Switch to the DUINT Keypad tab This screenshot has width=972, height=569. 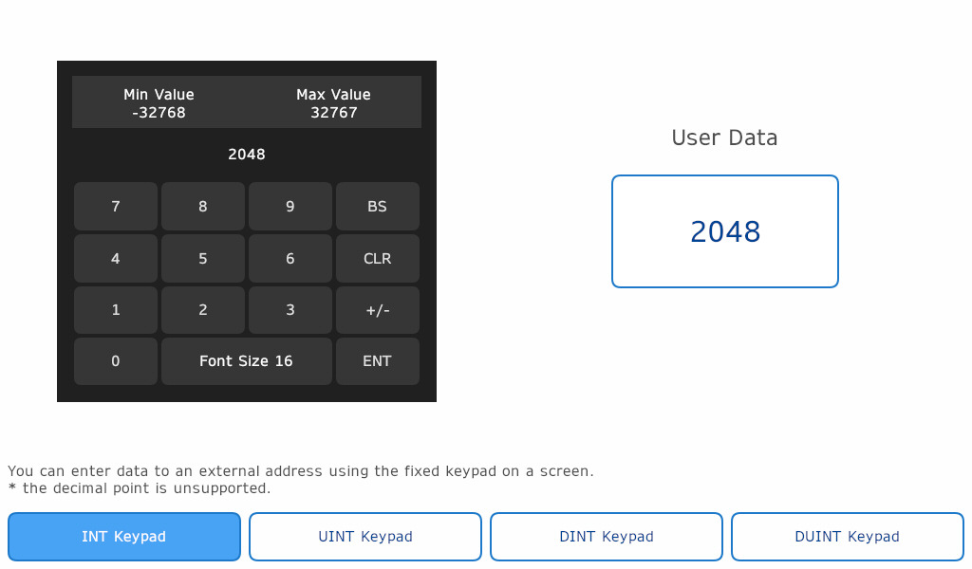click(848, 537)
